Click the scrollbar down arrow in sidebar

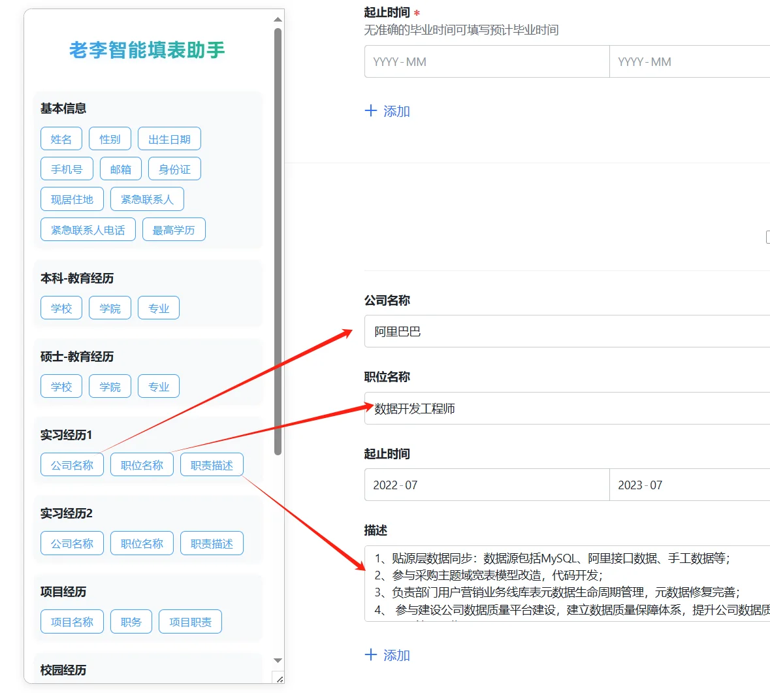(277, 660)
